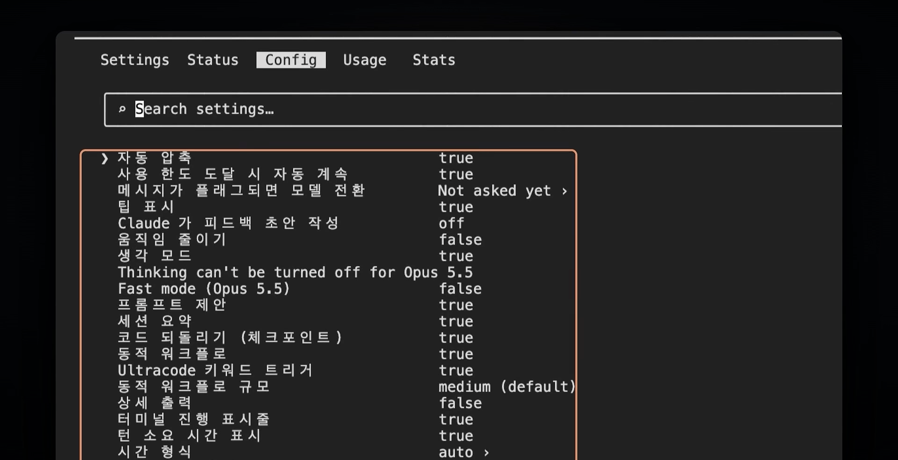
Task: Select 터미널 진행 표시줄 setting
Action: click(x=193, y=419)
